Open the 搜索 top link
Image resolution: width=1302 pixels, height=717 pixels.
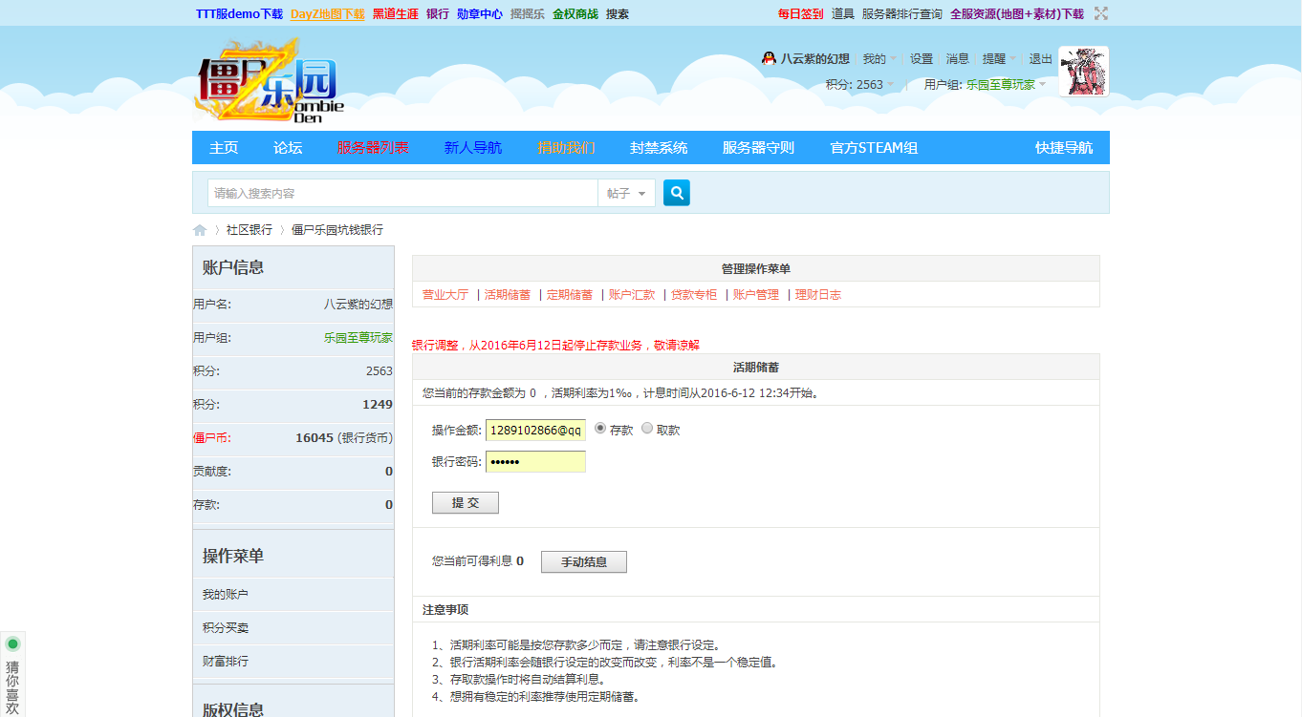pyautogui.click(x=618, y=14)
